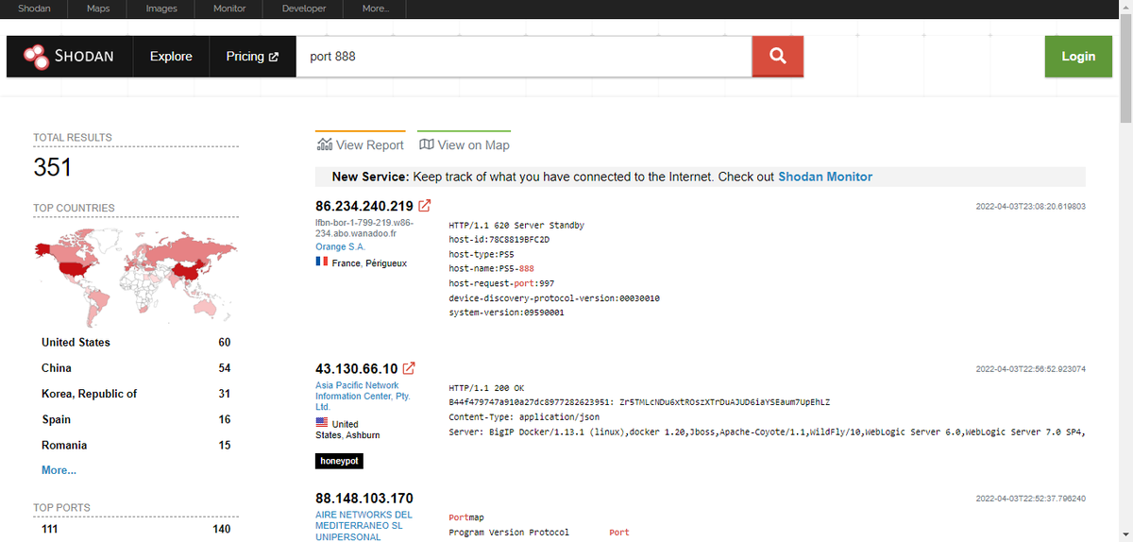The height and width of the screenshot is (542, 1133).
Task: Open external link icon next to 86.234.240.219
Action: (425, 206)
